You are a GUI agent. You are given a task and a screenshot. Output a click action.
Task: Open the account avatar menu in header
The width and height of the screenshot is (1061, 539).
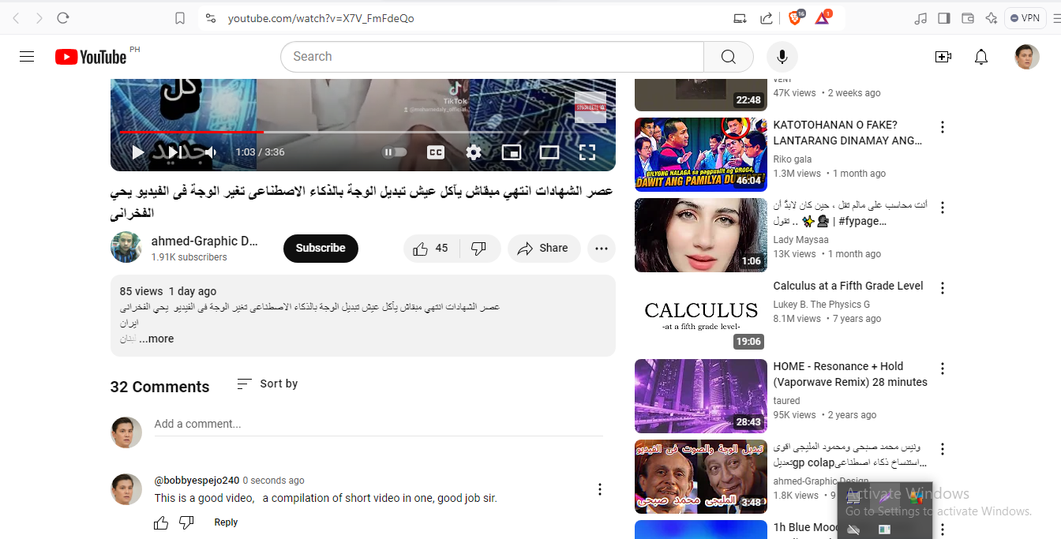tap(1027, 57)
